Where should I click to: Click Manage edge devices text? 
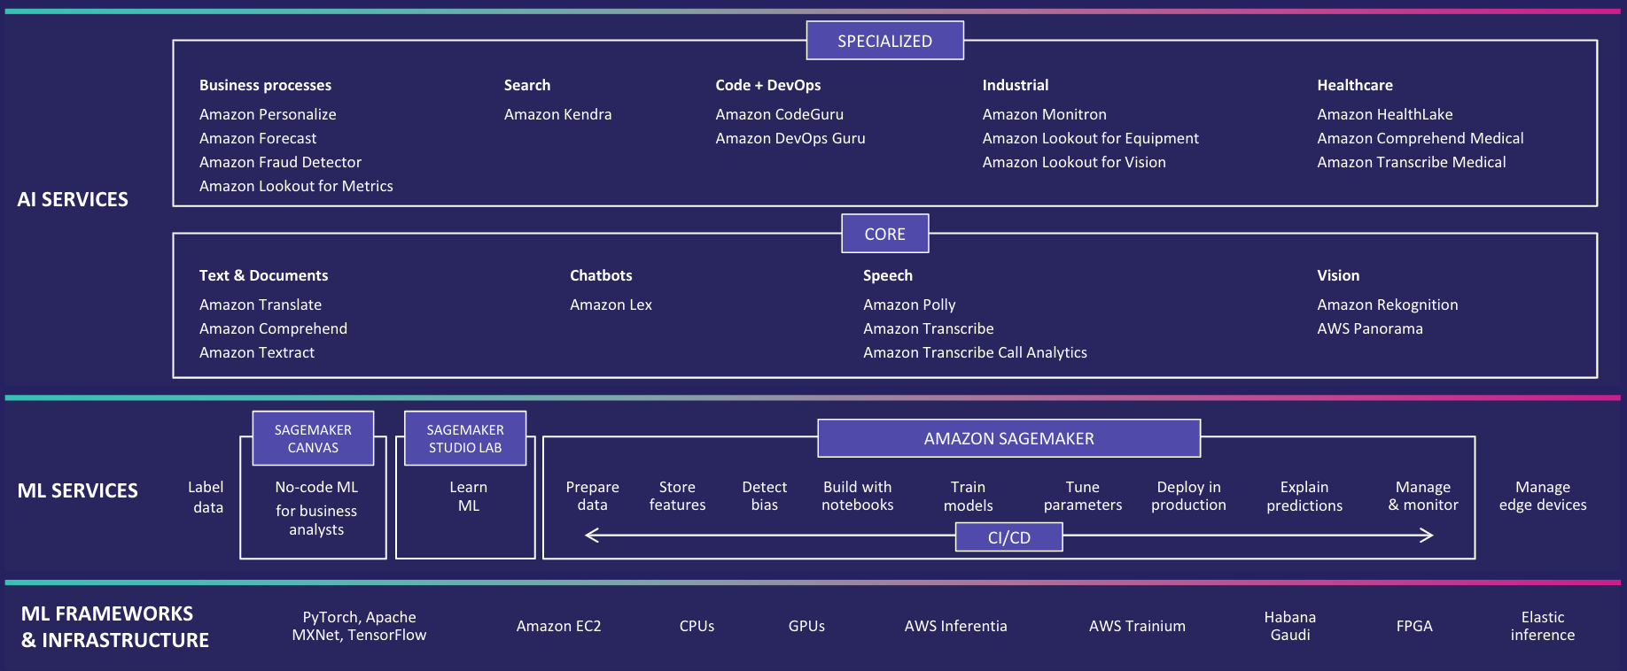pyautogui.click(x=1543, y=496)
